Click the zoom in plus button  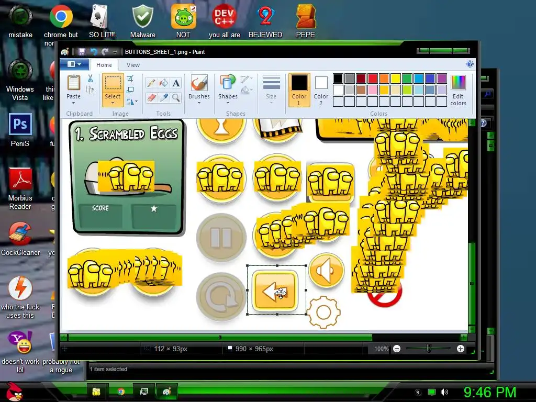[x=461, y=349]
